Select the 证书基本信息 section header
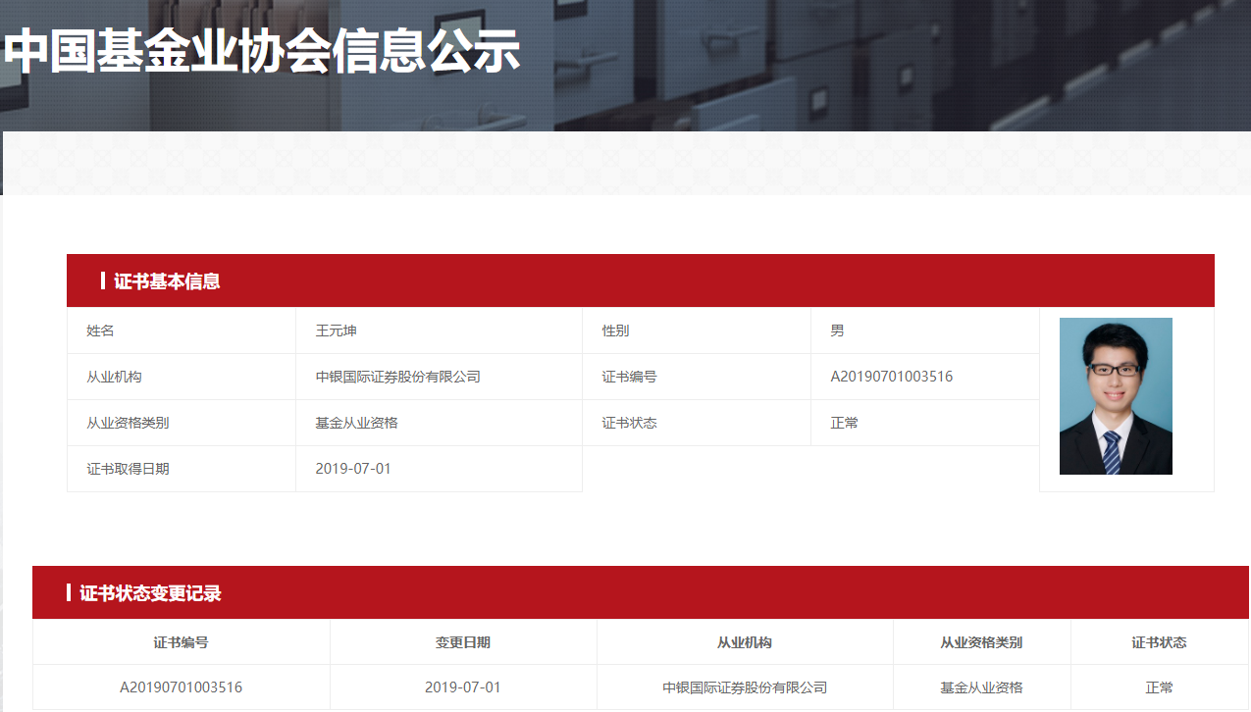This screenshot has width=1251, height=712. (167, 281)
